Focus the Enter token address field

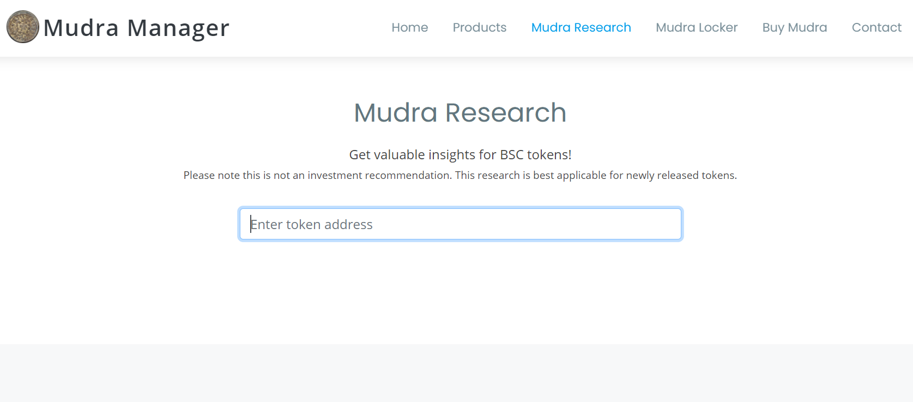click(461, 224)
